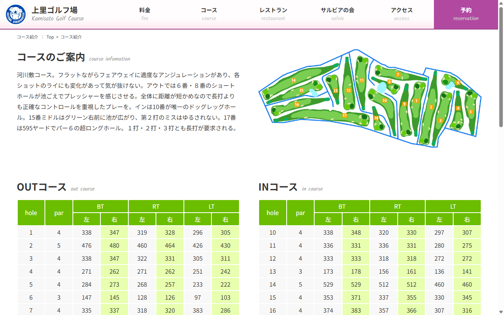Click the OUT course hole header cell

coord(31,213)
